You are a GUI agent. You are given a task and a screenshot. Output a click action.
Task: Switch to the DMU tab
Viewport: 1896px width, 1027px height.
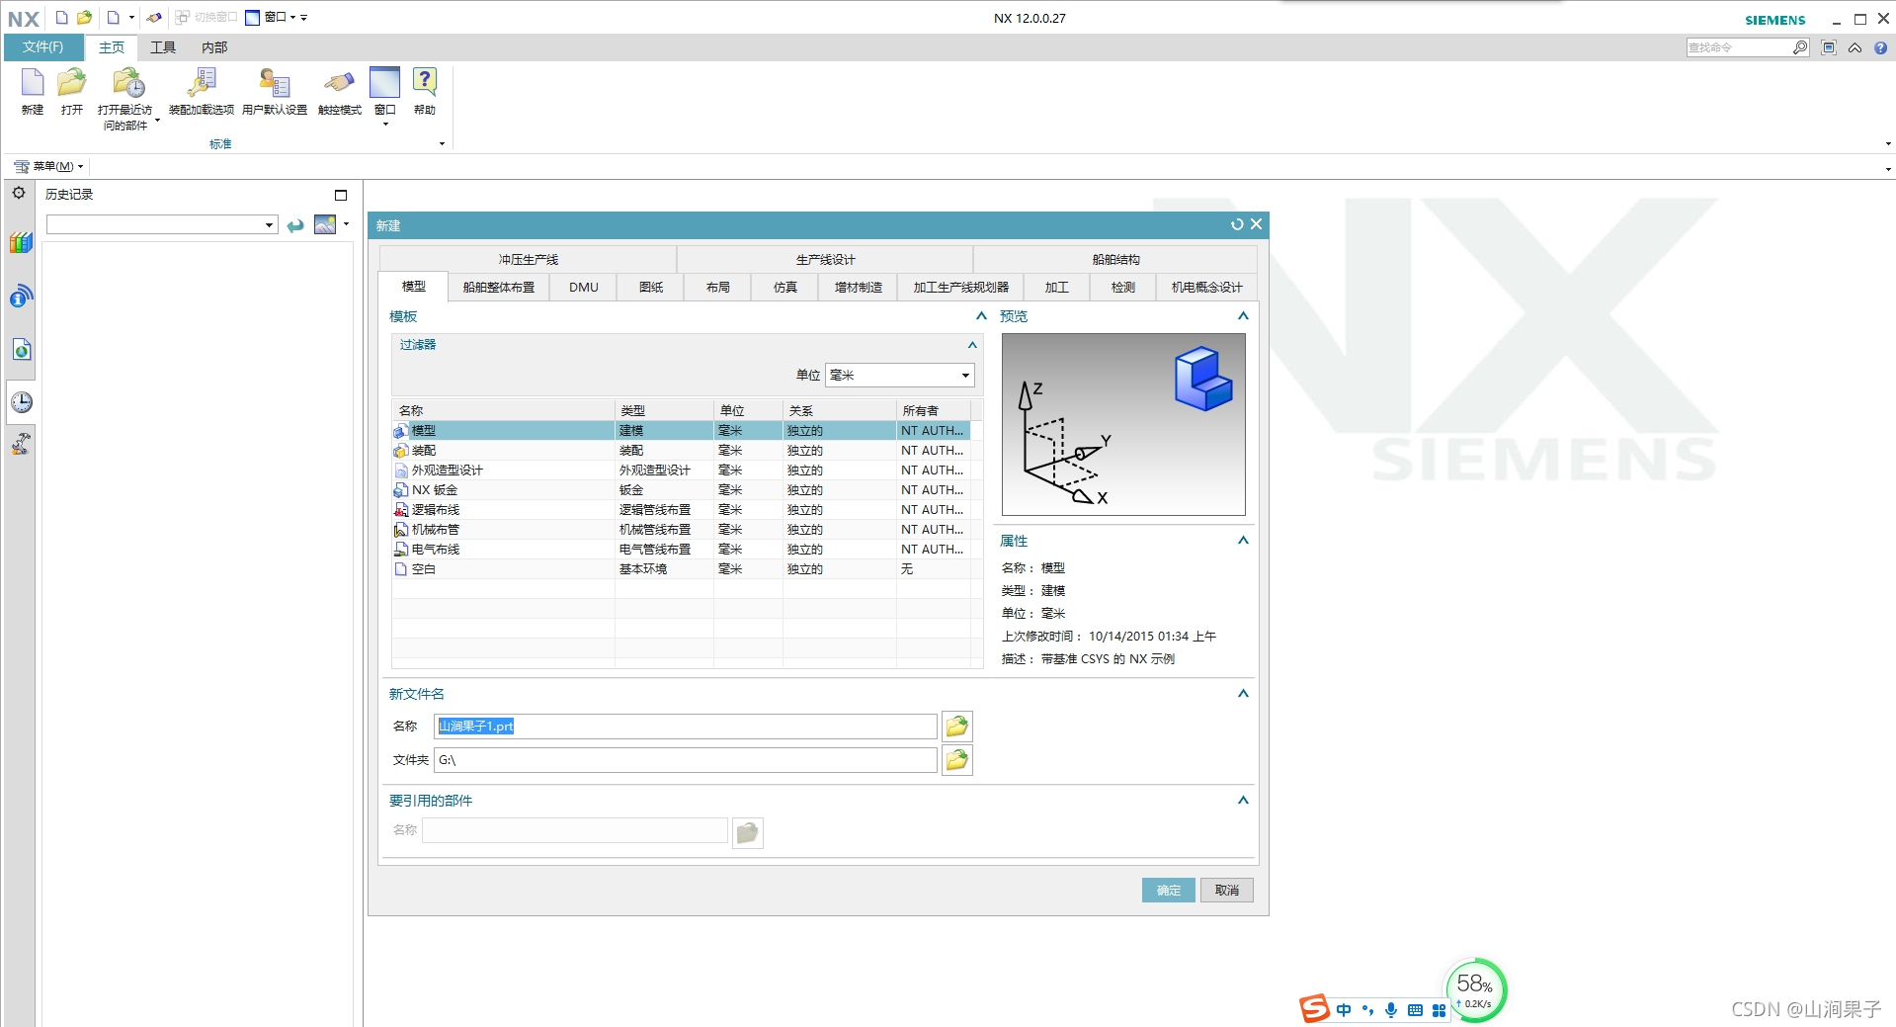584,288
